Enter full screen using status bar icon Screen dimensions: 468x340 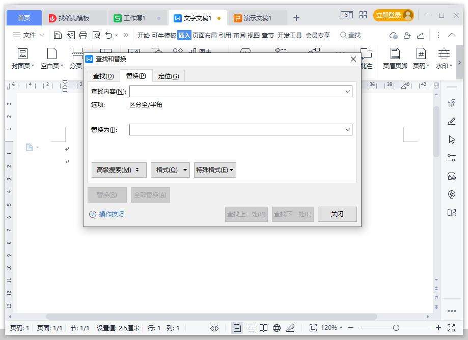[451, 328]
